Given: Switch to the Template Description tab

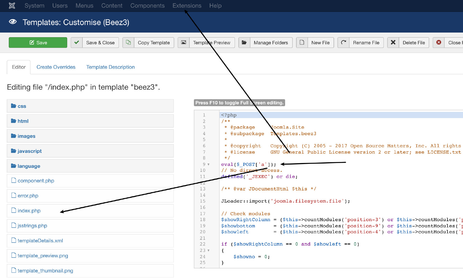Looking at the screenshot, I should pos(110,67).
